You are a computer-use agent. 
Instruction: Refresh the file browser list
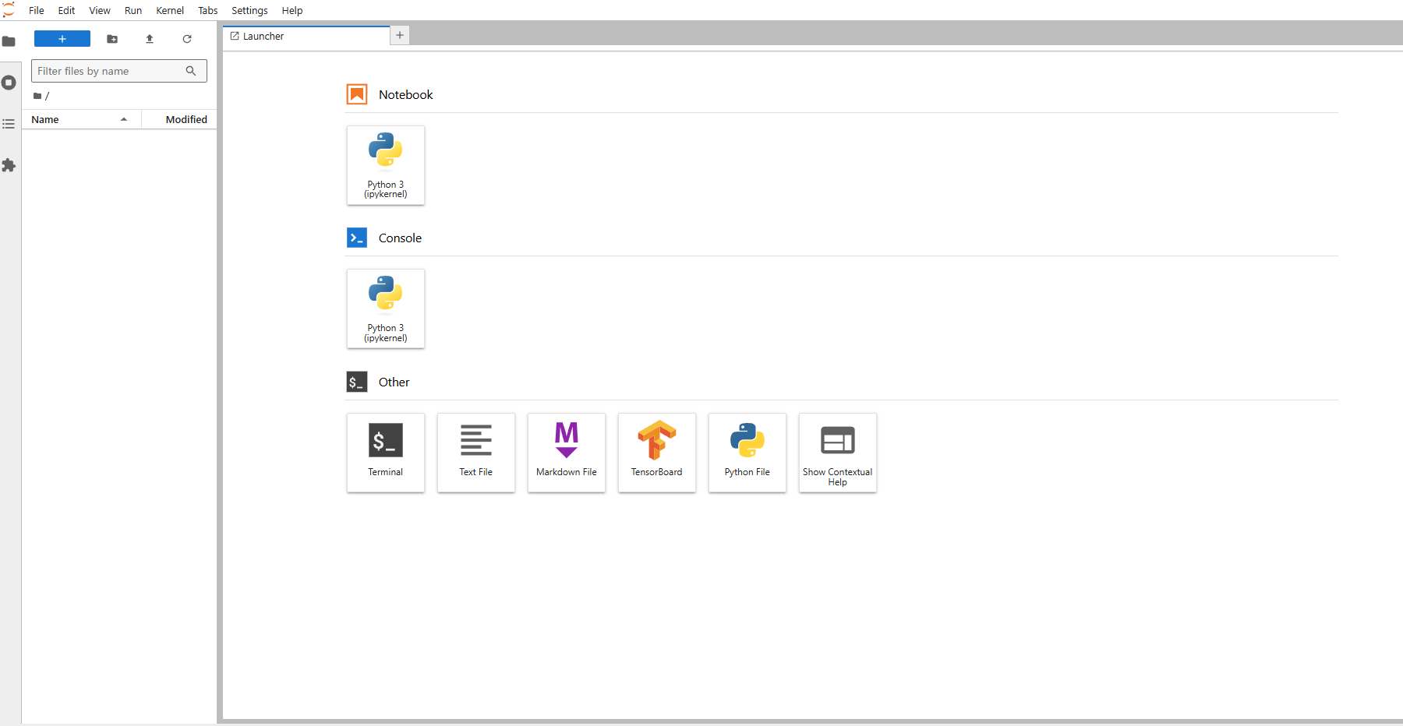[x=187, y=39]
